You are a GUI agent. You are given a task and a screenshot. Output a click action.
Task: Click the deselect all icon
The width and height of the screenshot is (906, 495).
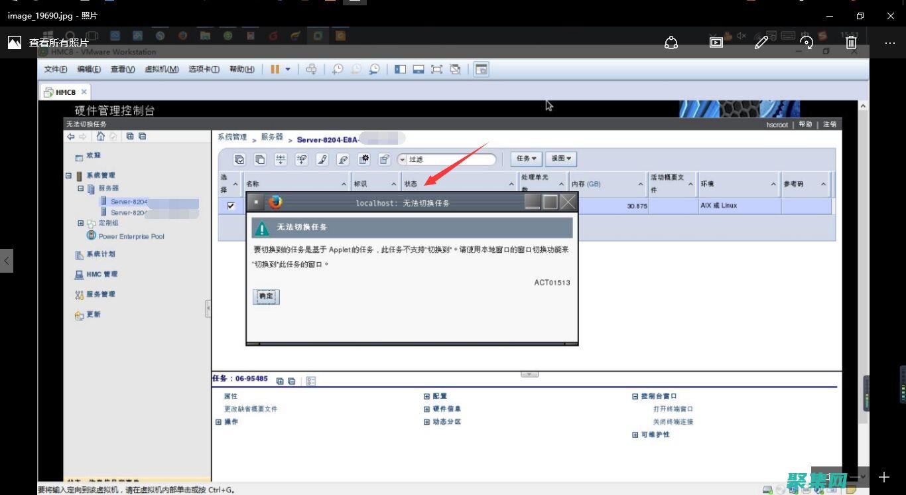pos(259,159)
